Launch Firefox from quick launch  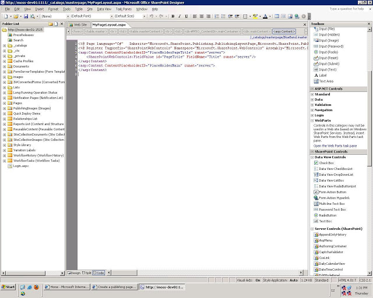(x=36, y=287)
